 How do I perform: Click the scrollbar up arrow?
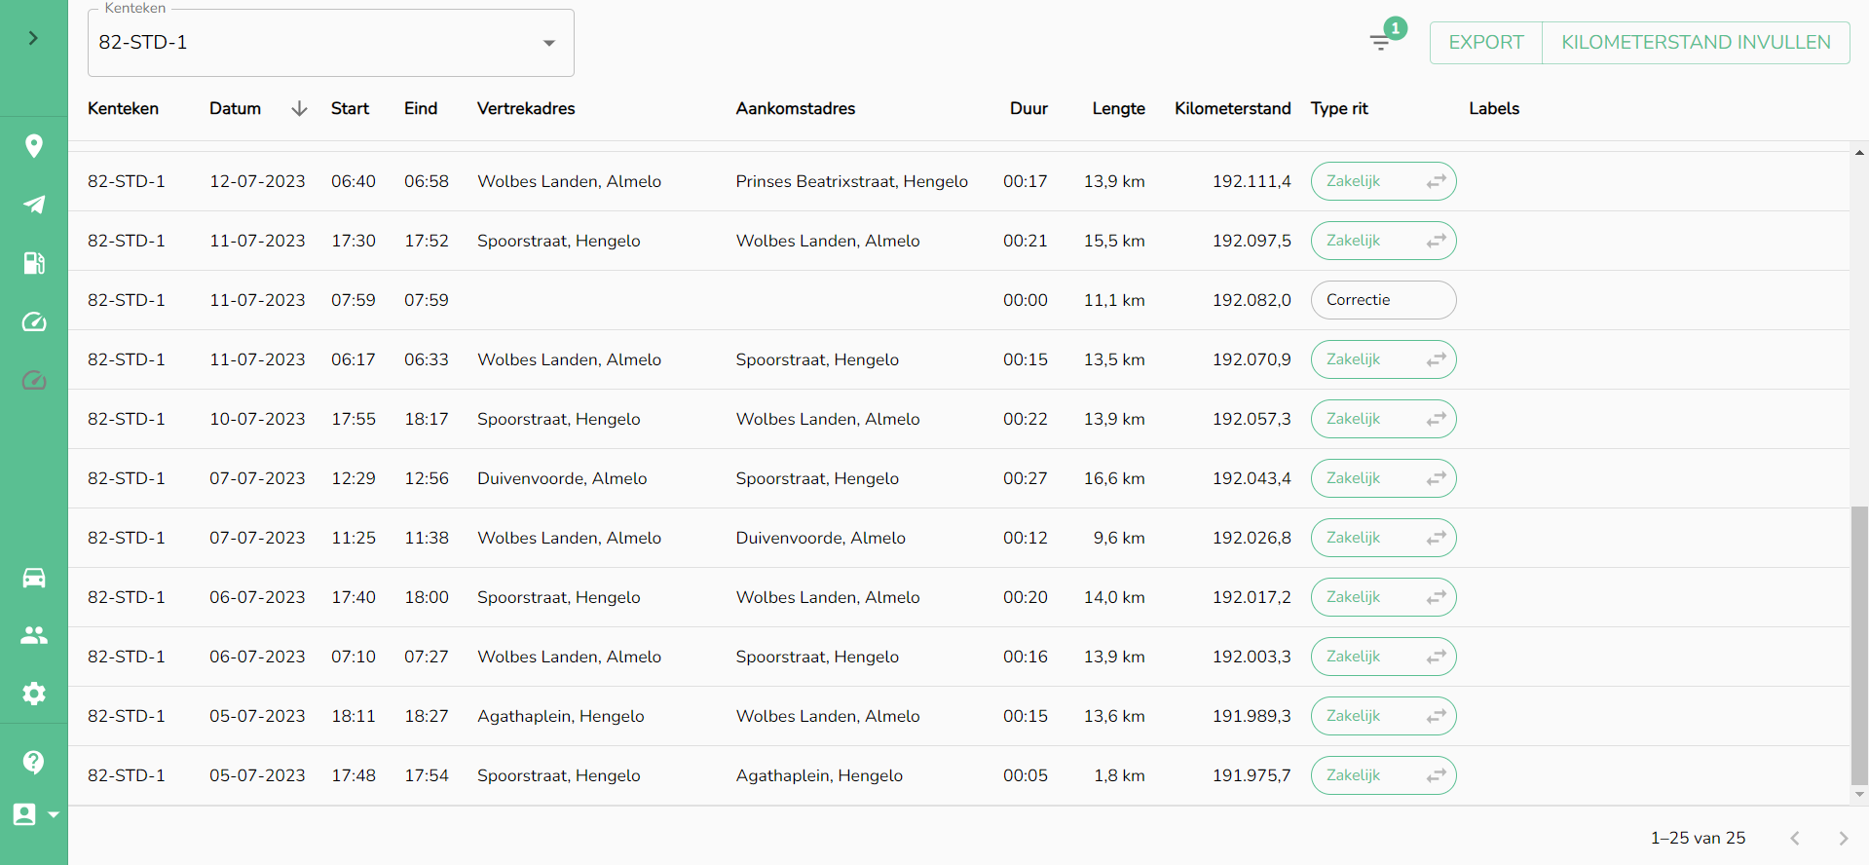(1859, 153)
